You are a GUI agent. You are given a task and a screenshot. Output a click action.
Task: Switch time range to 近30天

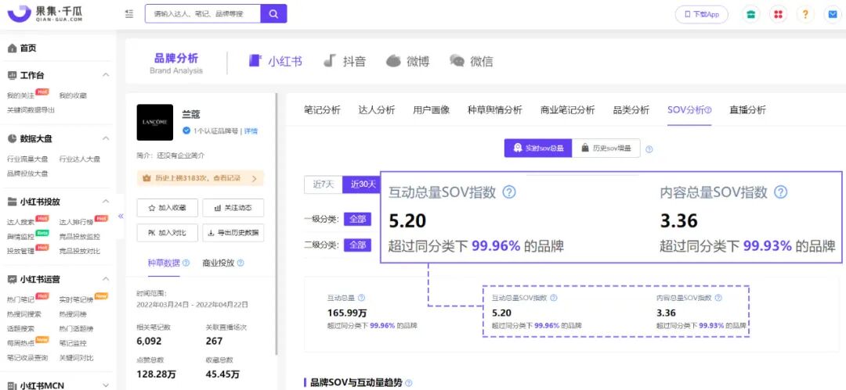click(x=362, y=184)
